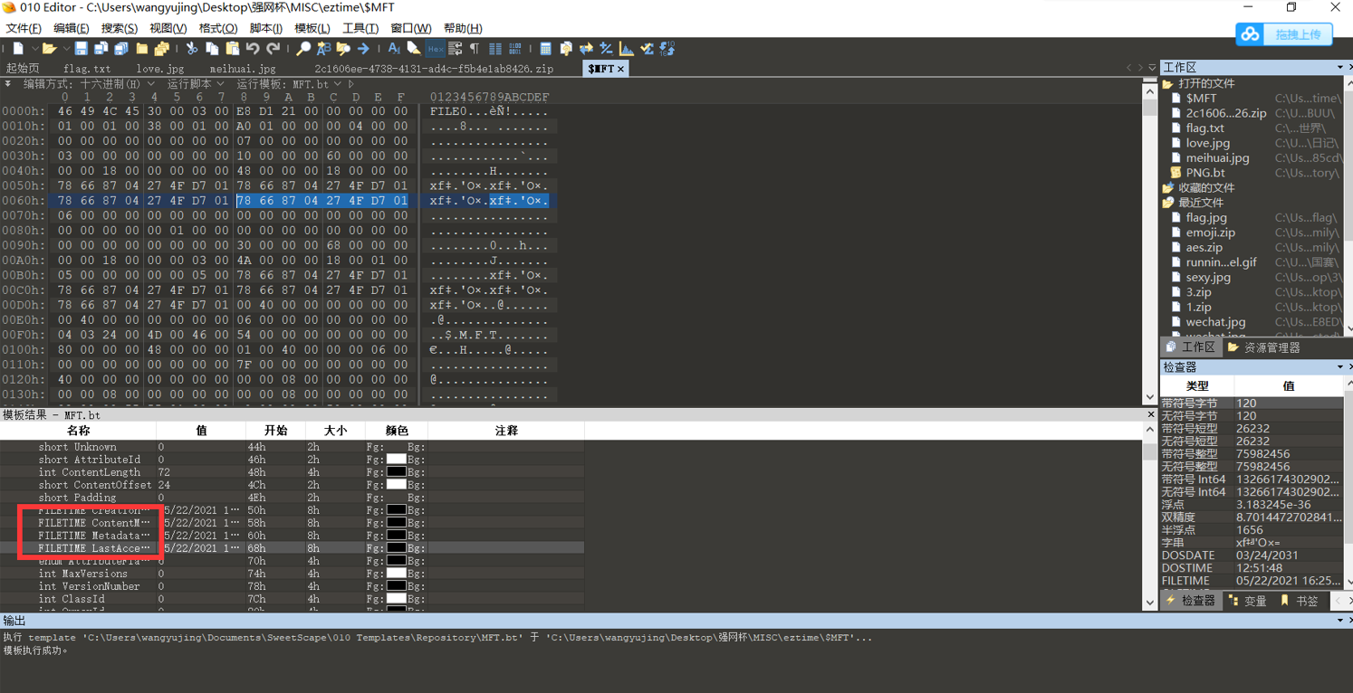Open the 运行脚本 dropdown
The height and width of the screenshot is (693, 1353).
click(220, 84)
